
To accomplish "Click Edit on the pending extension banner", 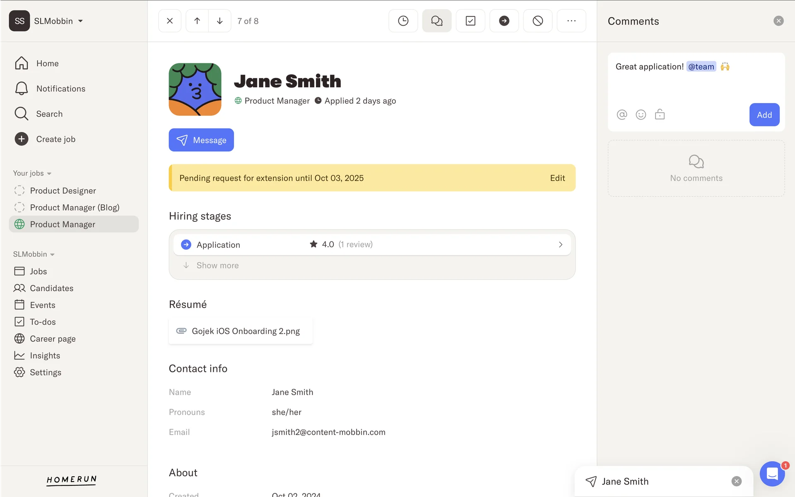I will coord(557,178).
